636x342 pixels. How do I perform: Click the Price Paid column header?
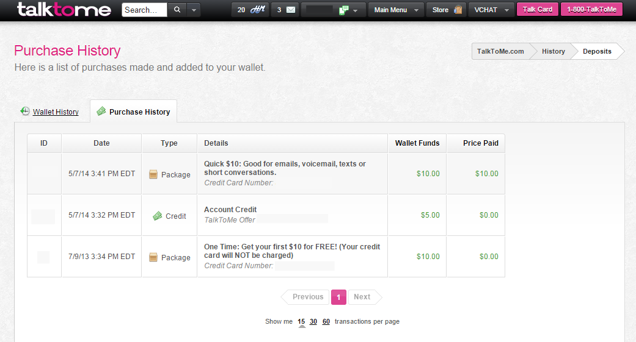click(476, 143)
